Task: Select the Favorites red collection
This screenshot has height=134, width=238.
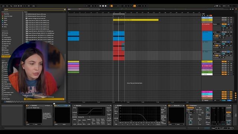Action: pos(6,14)
